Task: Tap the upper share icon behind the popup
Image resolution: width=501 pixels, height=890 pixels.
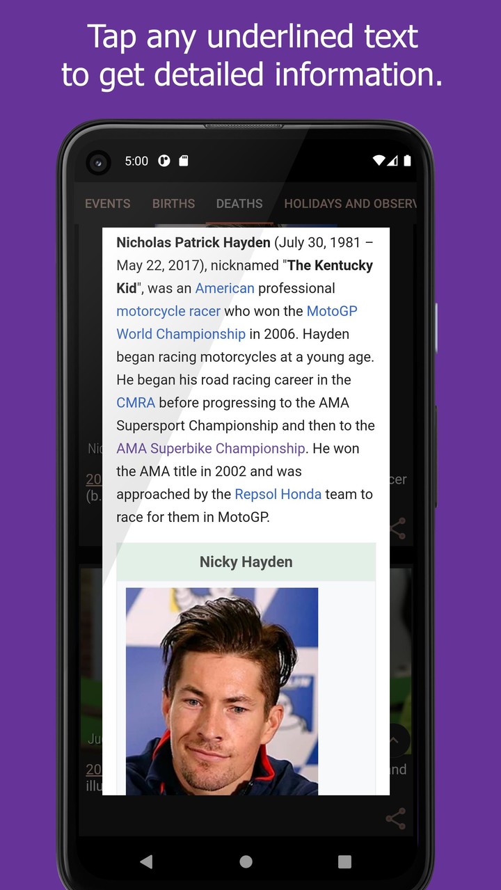Action: (x=398, y=528)
